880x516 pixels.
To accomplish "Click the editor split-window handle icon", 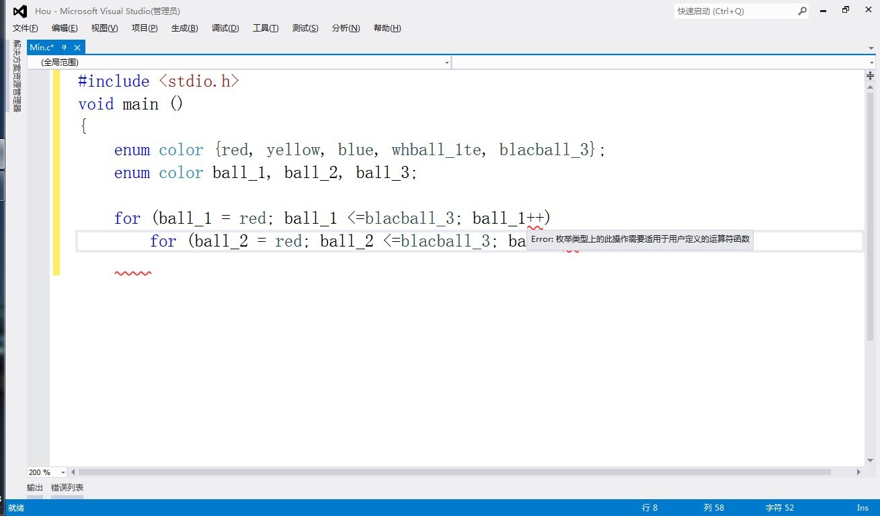I will (871, 76).
